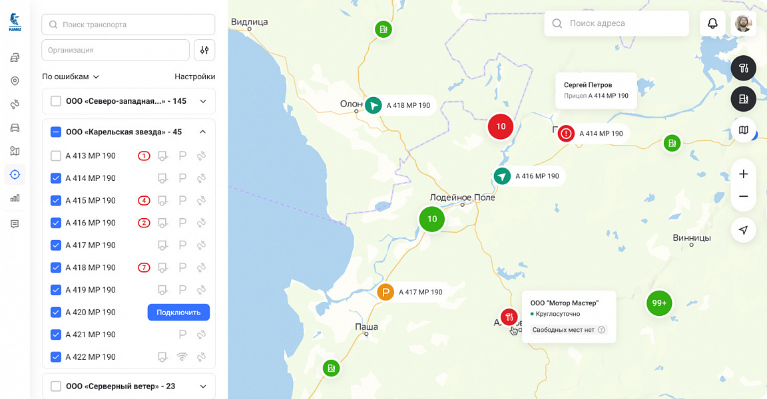The height and width of the screenshot is (399, 767).
Task: Select the red cluster marker labeled 10
Action: [501, 126]
